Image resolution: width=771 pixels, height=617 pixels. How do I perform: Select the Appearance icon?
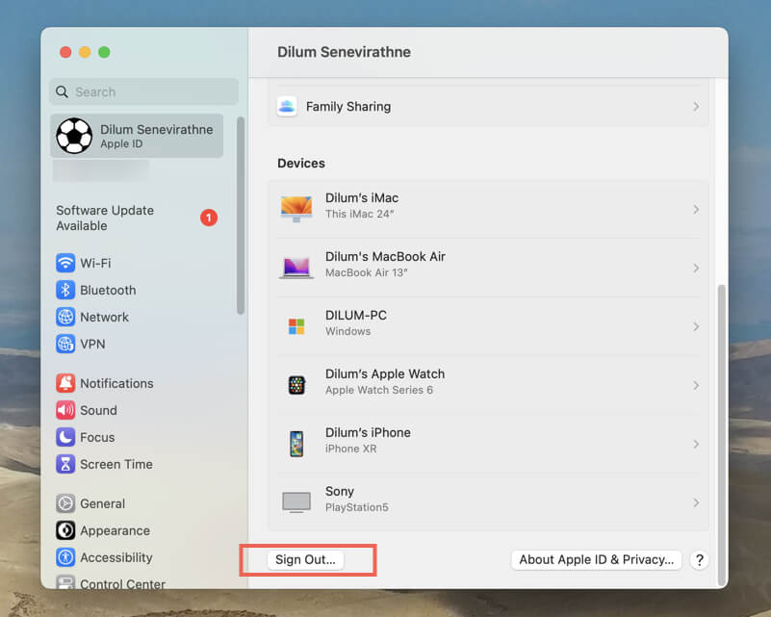click(65, 530)
